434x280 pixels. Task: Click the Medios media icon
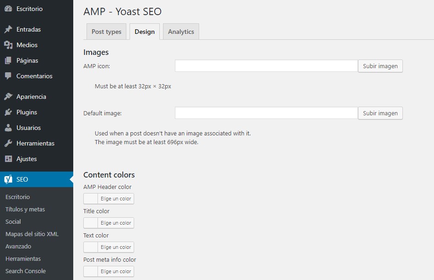(x=8, y=45)
